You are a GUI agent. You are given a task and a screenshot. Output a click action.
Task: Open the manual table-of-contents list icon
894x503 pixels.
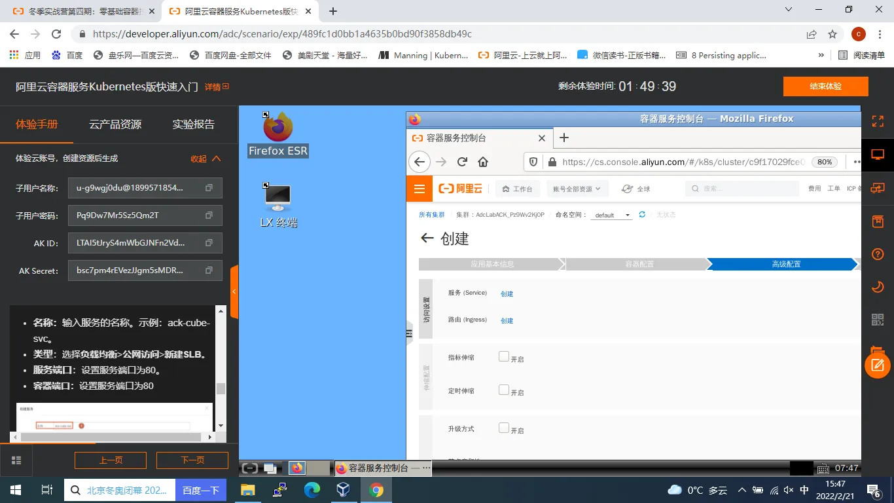17,460
